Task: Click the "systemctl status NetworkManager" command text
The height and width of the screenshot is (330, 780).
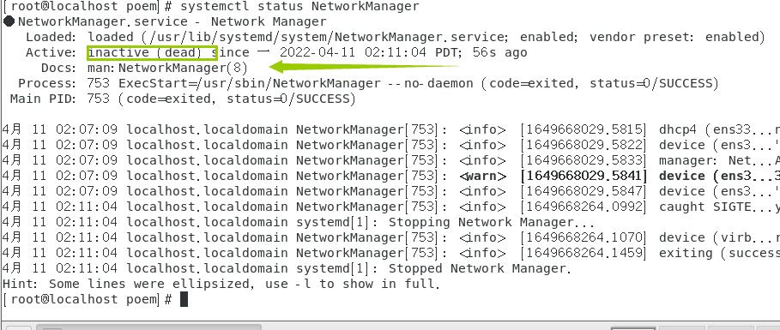Action: click(299, 7)
